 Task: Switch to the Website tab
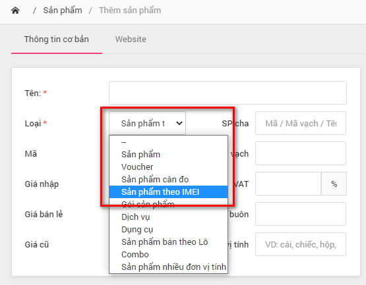[131, 39]
